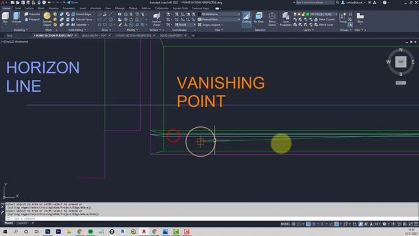Screen dimensions: 419x236
Task: Open the Single viewport dropdown
Action: click(x=210, y=25)
